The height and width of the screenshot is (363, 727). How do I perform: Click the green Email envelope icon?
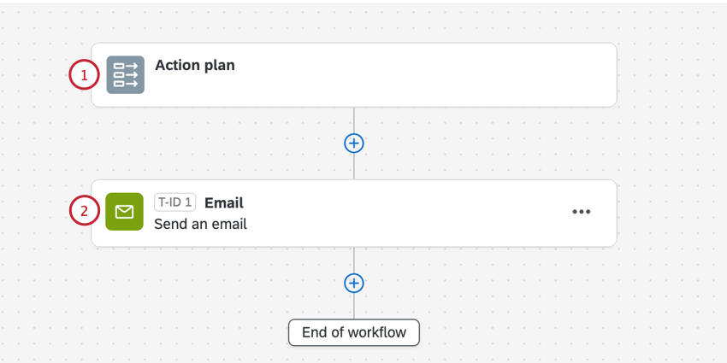(x=124, y=212)
